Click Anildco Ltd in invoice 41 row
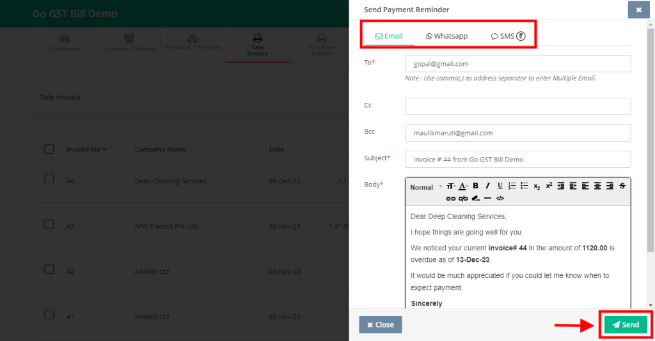 pos(152,317)
